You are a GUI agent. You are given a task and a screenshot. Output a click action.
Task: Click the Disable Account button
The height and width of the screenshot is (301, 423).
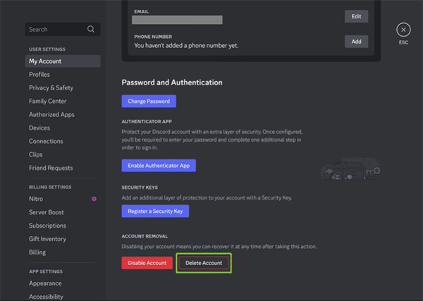(147, 263)
